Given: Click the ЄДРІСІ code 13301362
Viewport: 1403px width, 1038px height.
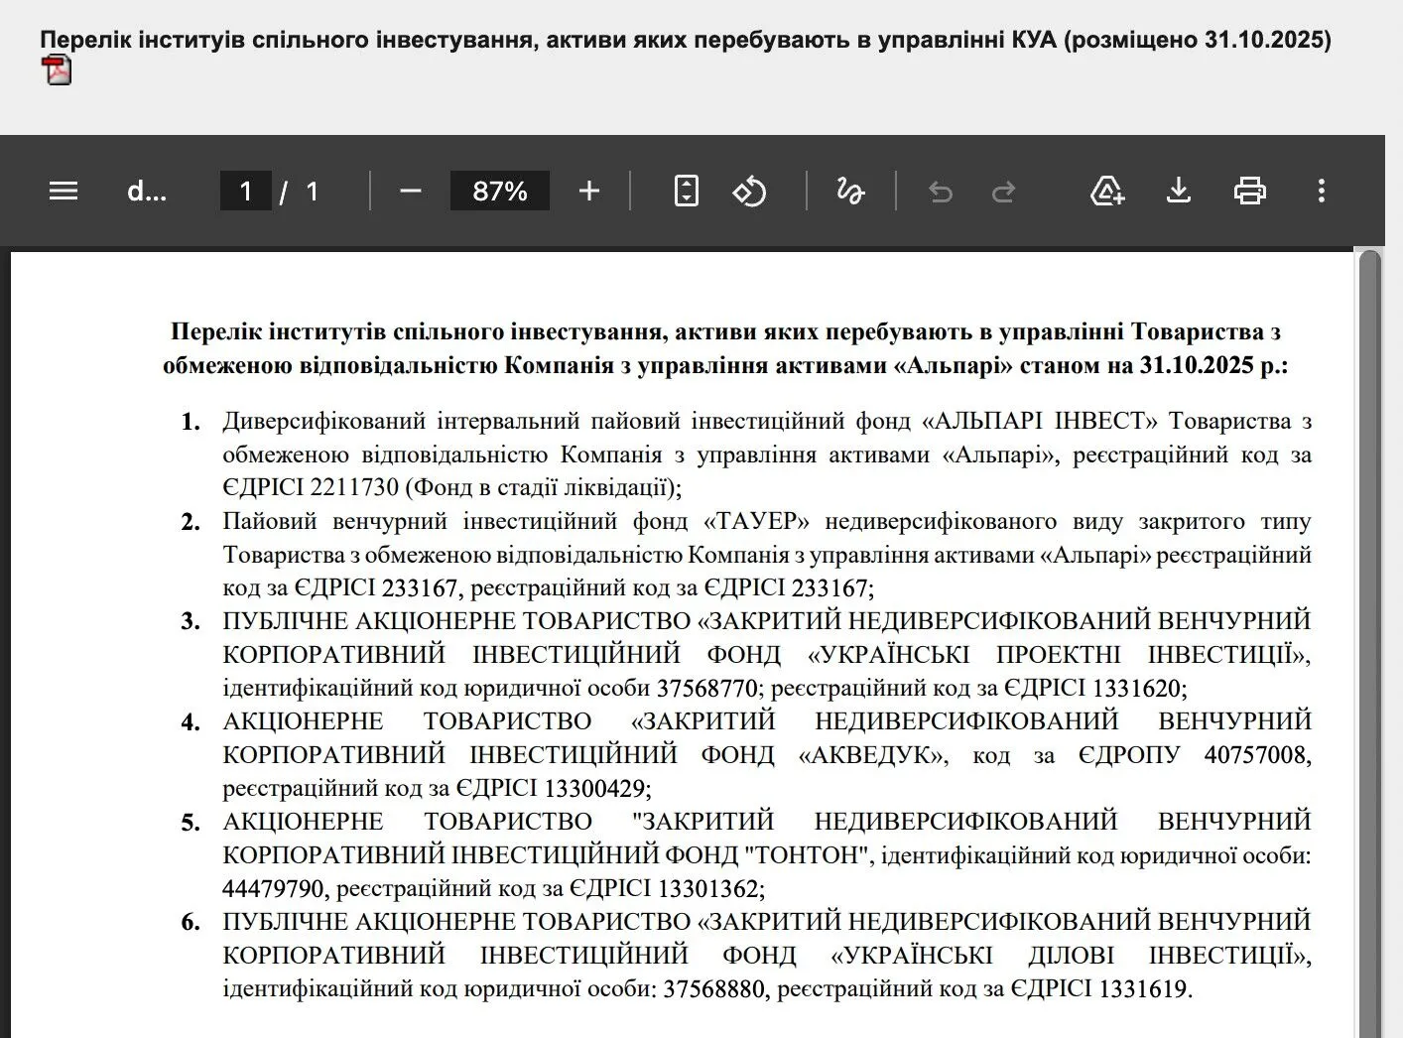Looking at the screenshot, I should point(708,888).
